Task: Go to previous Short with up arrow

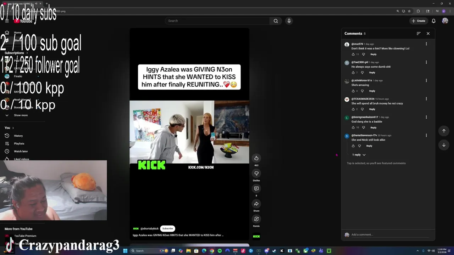Action: point(444,131)
